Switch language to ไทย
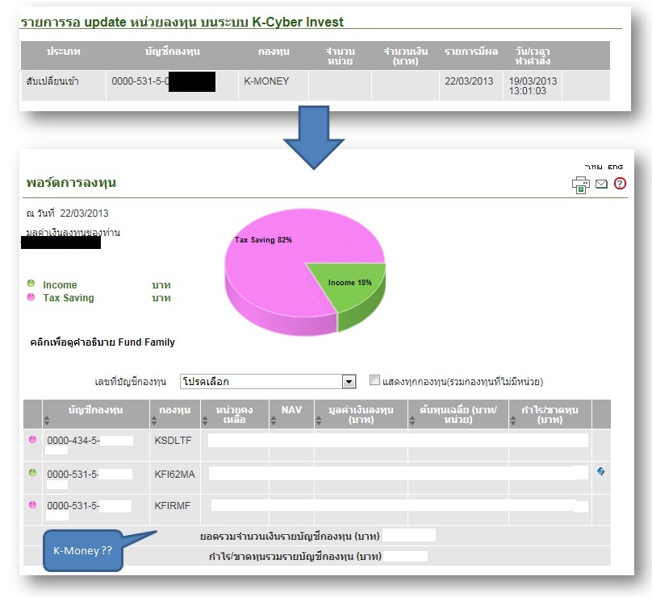This screenshot has height=597, width=652. click(x=593, y=167)
